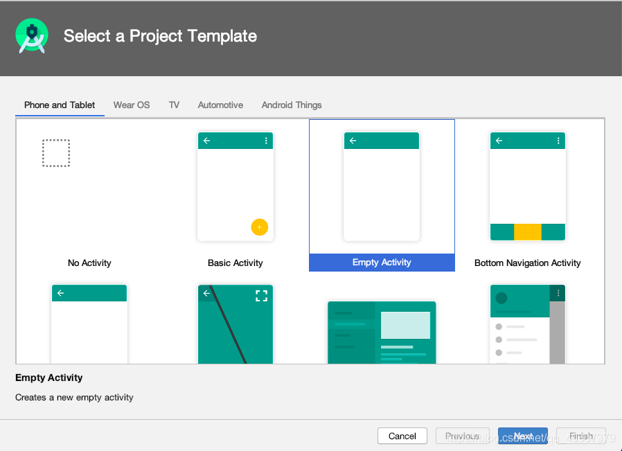Switch to the Wear OS tab
The image size is (622, 451).
[132, 105]
